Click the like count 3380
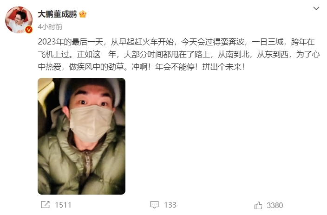Screen dimensions: 327x215 coord(275,205)
